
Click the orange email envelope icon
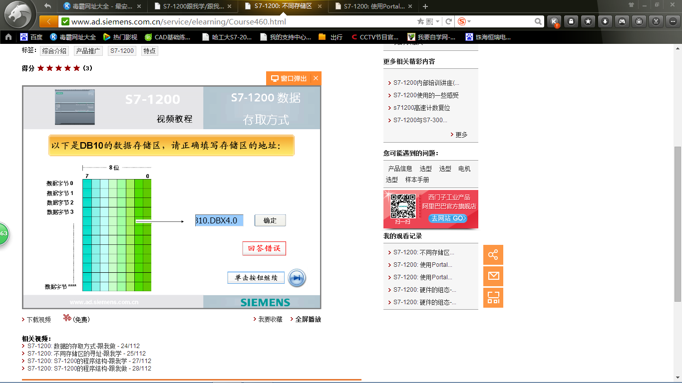coord(493,276)
